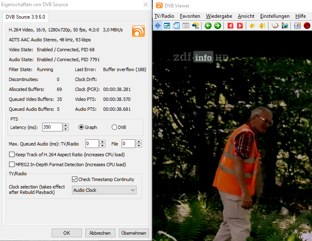
Task: Click the DVB Viewer title bar logo icon
Action: [159, 5]
